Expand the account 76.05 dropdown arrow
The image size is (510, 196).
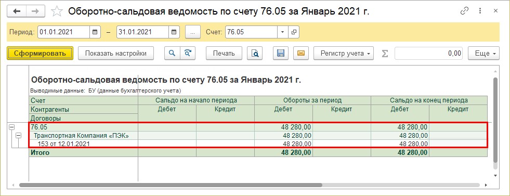click(282, 32)
